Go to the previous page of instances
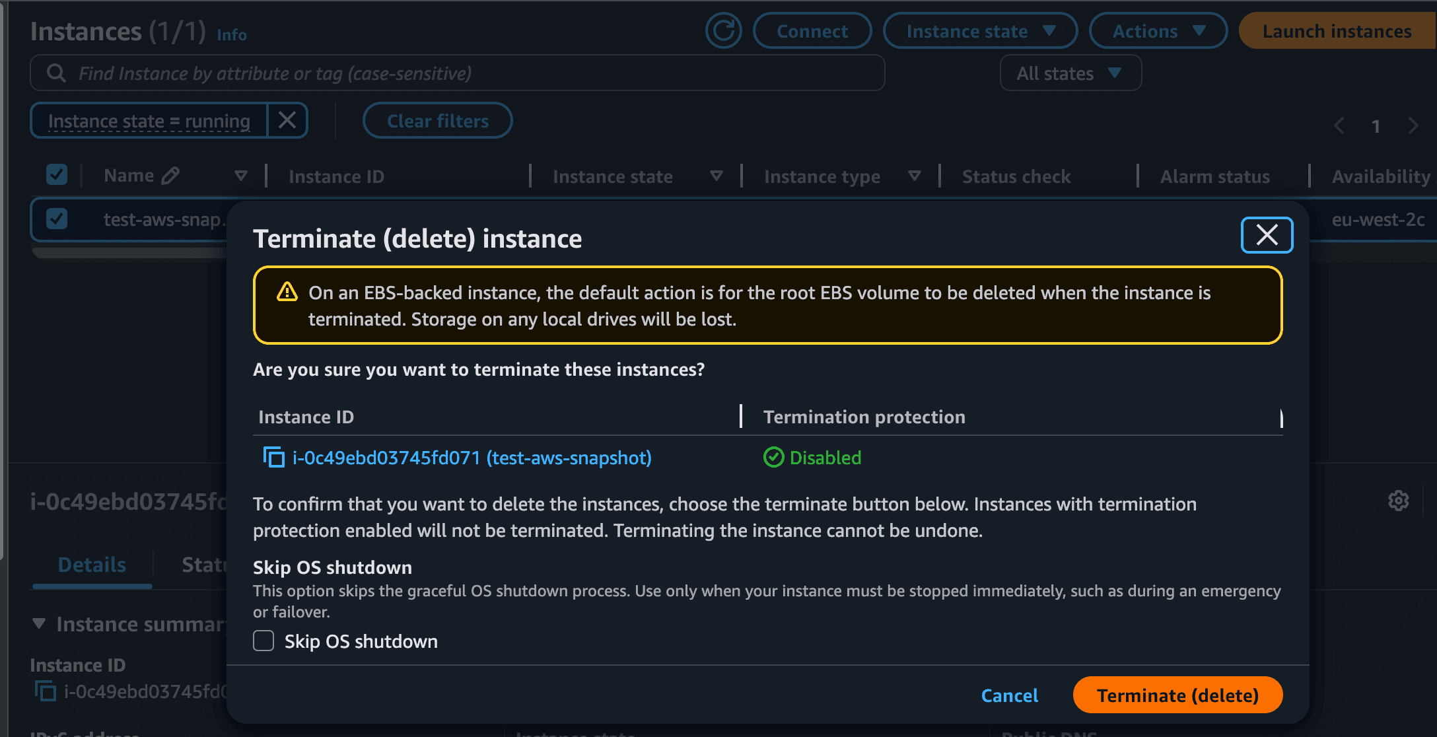This screenshot has height=737, width=1437. click(x=1339, y=125)
